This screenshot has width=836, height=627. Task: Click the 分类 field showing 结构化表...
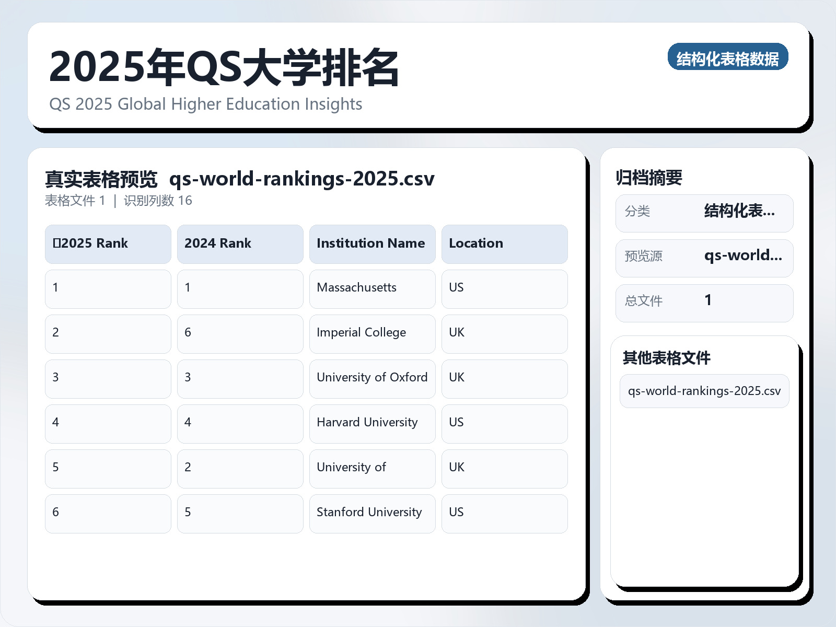point(704,212)
